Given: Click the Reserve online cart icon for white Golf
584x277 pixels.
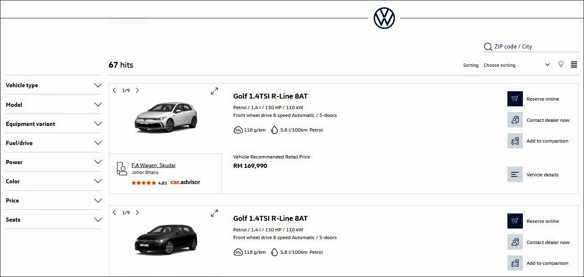Looking at the screenshot, I should point(515,99).
